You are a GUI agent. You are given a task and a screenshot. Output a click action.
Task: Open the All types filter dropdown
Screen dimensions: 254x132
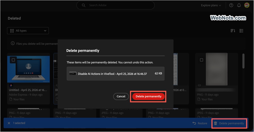(28, 31)
